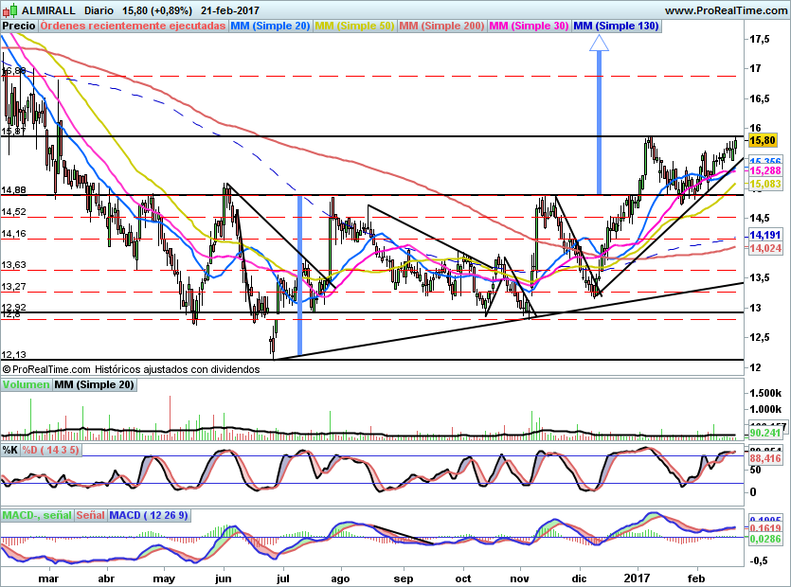
Task: Click the ago month on time axis
Action: [340, 578]
